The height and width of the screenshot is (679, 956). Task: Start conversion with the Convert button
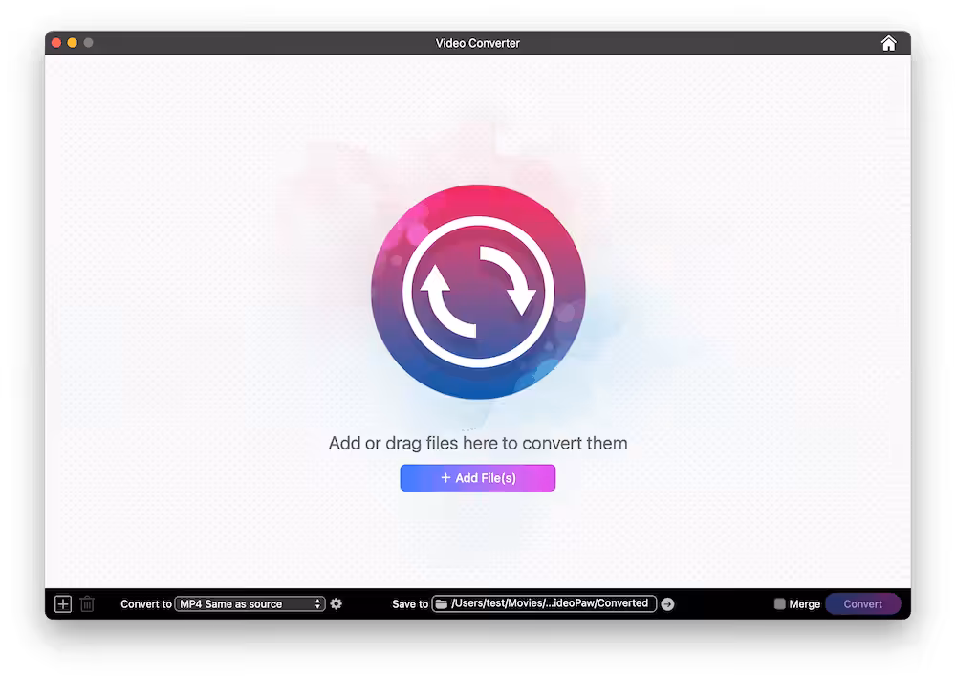pyautogui.click(x=862, y=604)
